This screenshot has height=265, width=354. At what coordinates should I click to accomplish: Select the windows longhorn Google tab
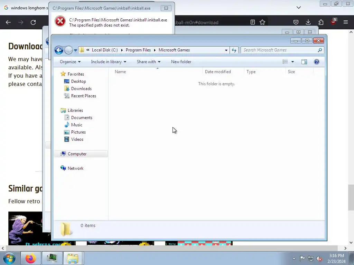click(x=26, y=8)
